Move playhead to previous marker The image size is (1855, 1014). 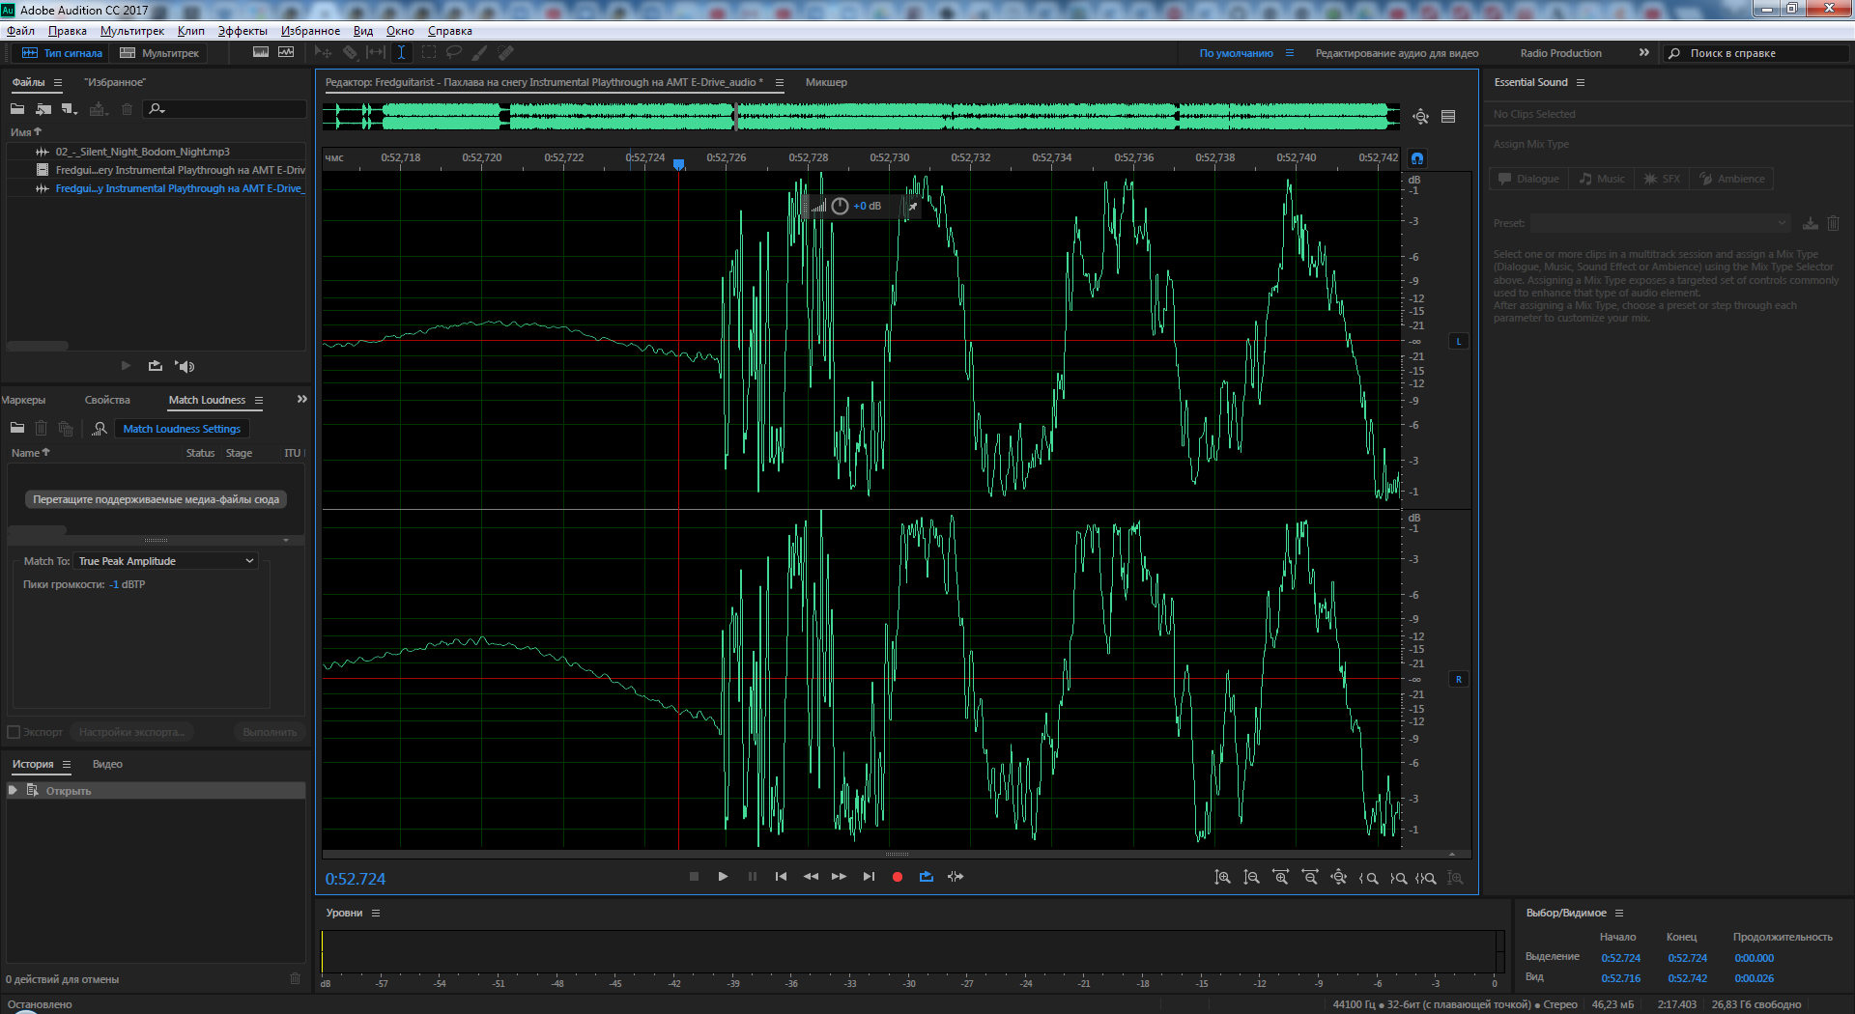[x=781, y=877]
